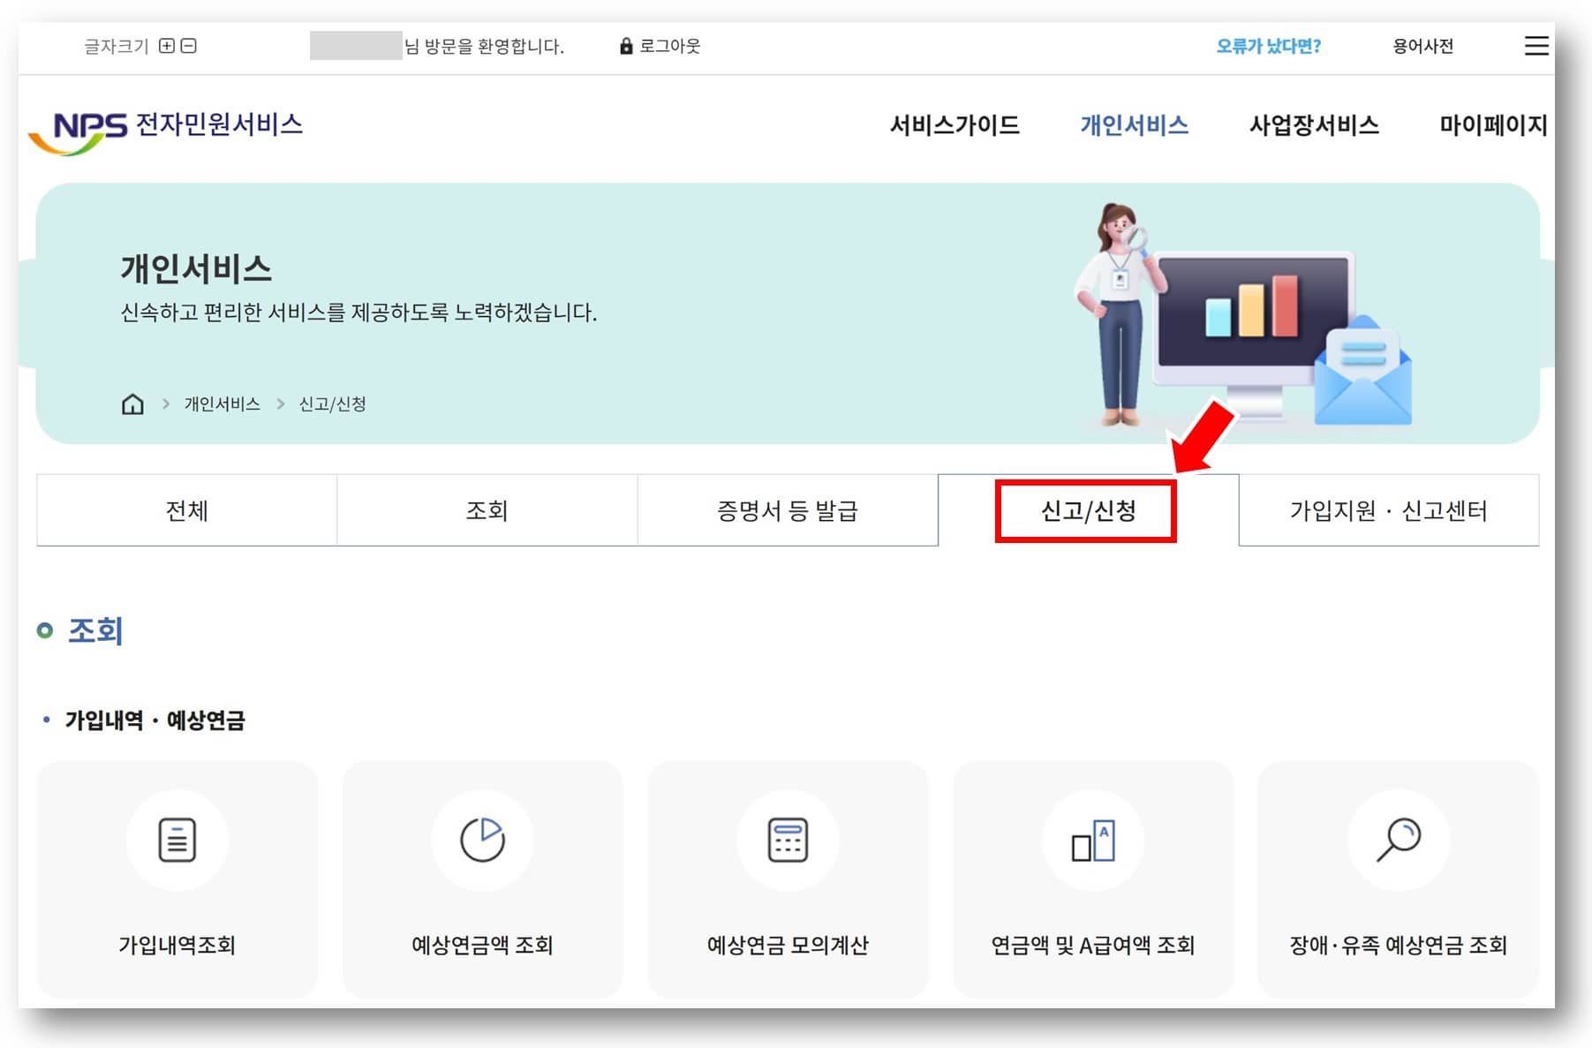Open the 증명서 등 발급 tab
1592x1048 pixels.
787,510
